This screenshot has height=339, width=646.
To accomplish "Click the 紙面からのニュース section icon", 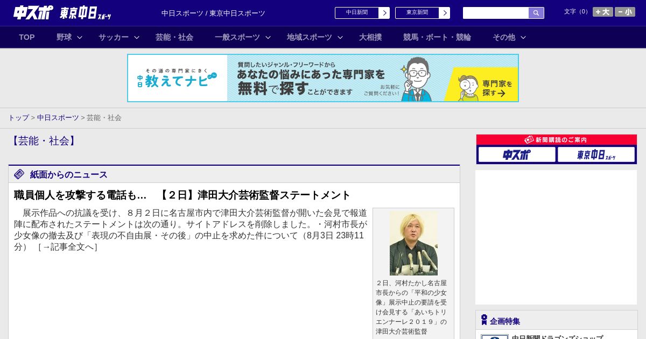I will (x=19, y=174).
